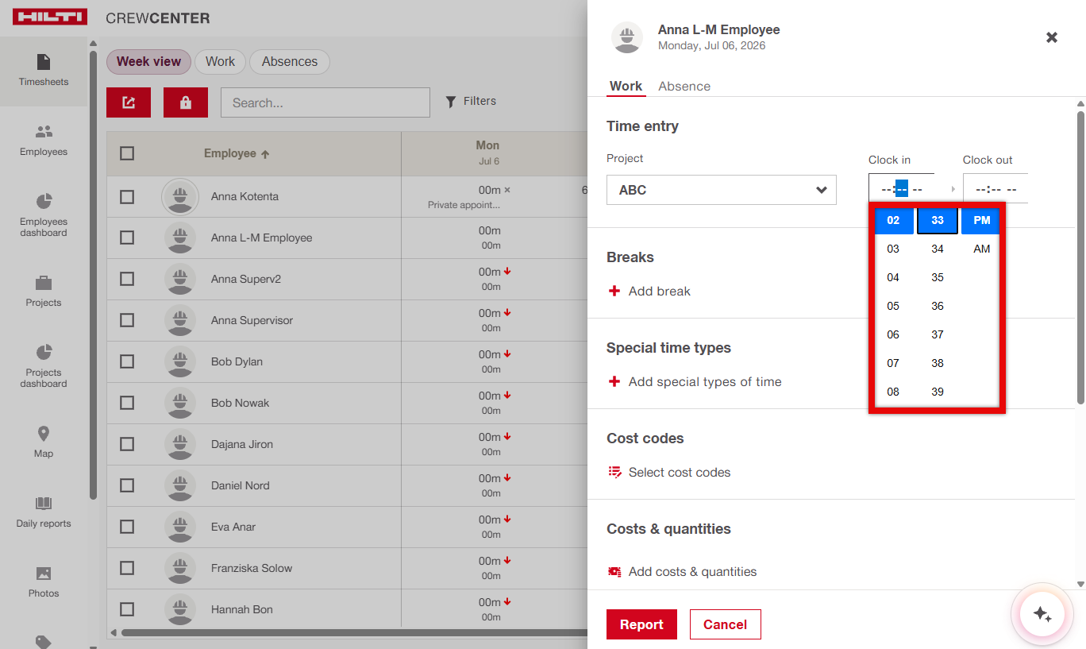
Task: Switch to the Work view tab
Action: 220,61
